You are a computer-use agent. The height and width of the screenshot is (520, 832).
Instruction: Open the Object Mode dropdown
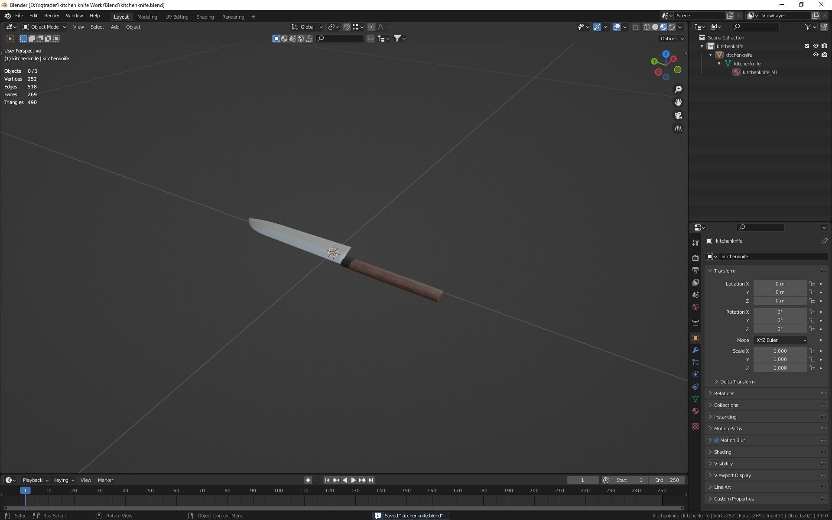tap(44, 27)
